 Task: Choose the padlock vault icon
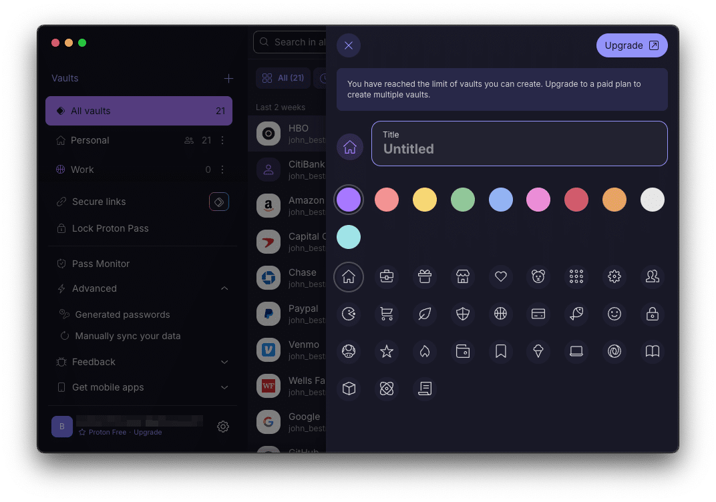coord(653,314)
